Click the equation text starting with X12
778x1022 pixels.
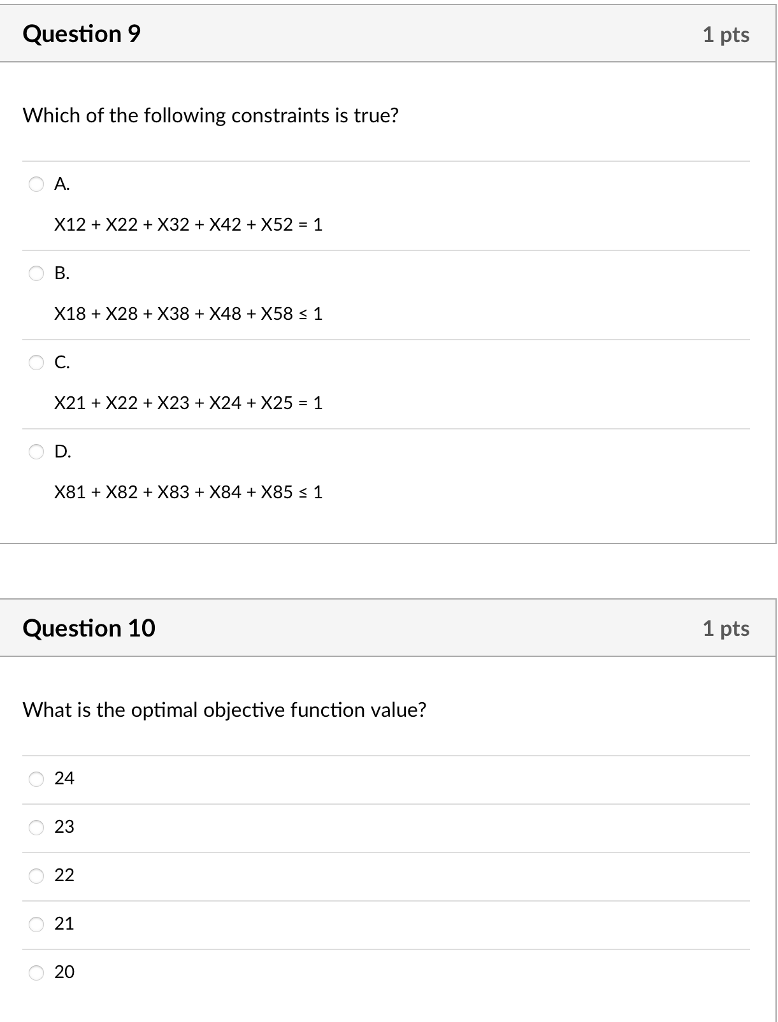pyautogui.click(x=188, y=224)
